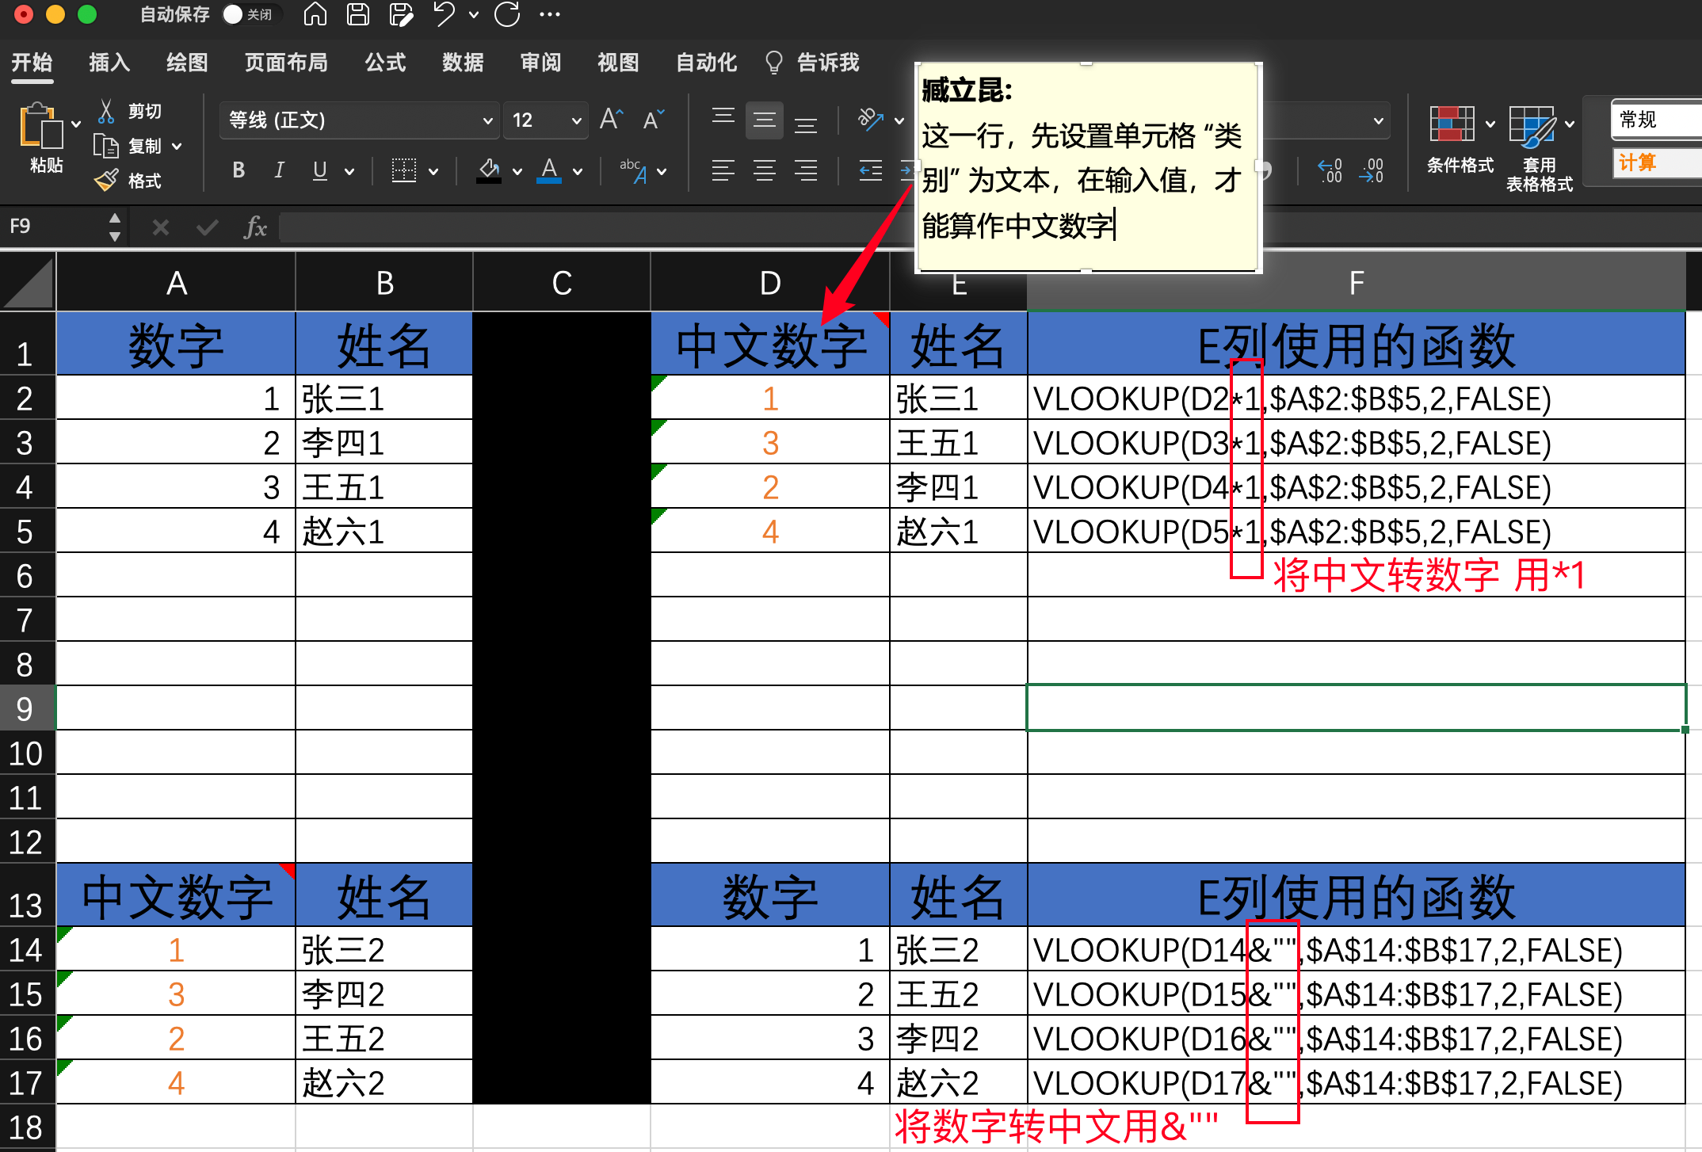
Task: Click the Undo arrow icon
Action: click(444, 14)
